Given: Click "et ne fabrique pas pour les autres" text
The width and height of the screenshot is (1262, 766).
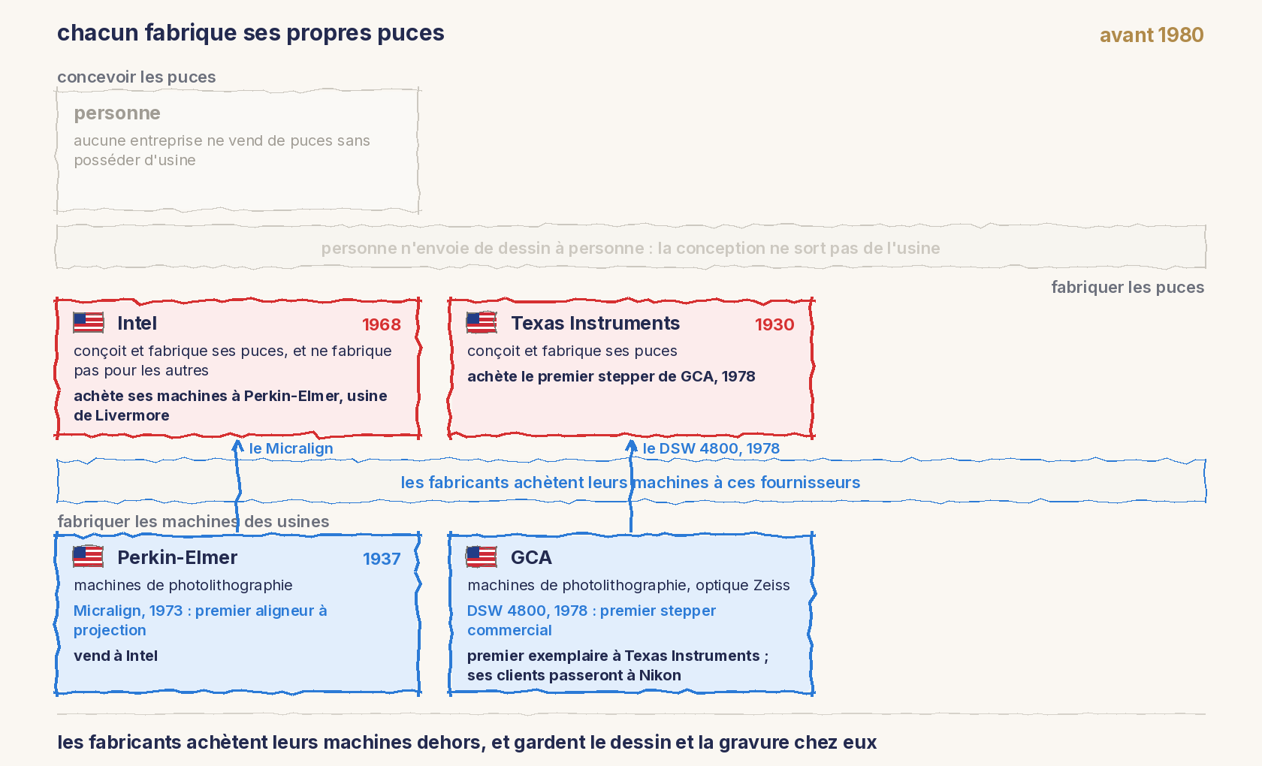Looking at the screenshot, I should coord(233,360).
